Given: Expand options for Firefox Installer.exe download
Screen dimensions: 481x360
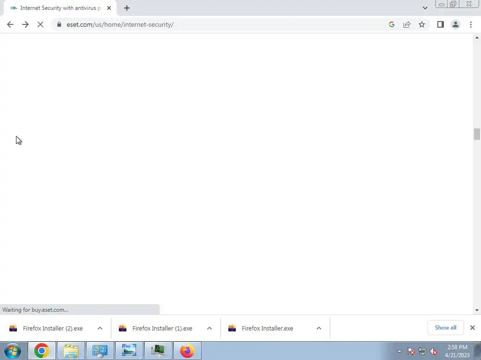Looking at the screenshot, I should (x=319, y=328).
